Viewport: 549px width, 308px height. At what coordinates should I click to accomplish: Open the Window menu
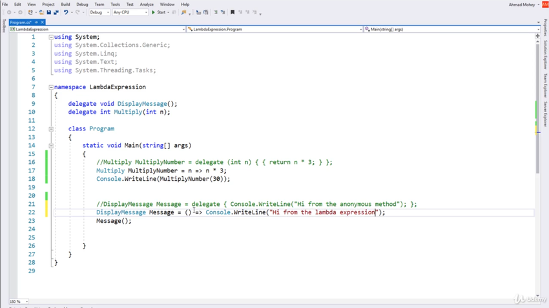coord(167,5)
